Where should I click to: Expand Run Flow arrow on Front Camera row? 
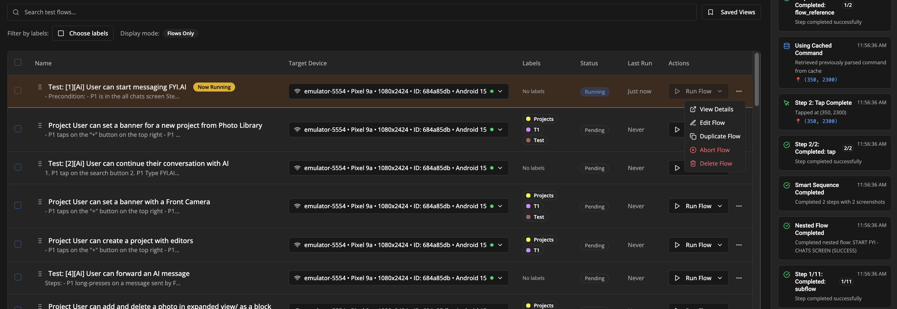(x=720, y=206)
